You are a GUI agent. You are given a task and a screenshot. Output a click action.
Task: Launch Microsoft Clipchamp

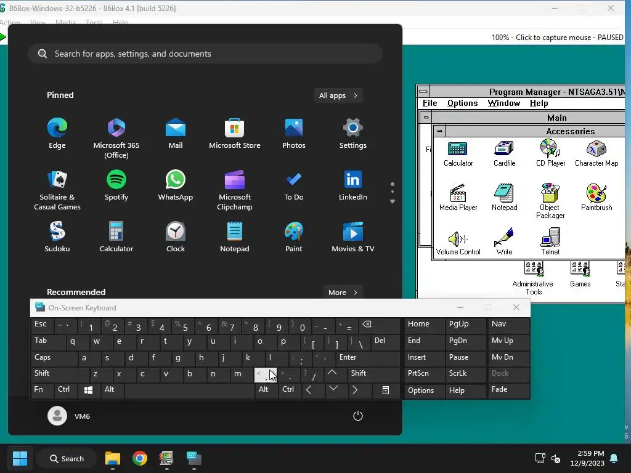tap(235, 190)
